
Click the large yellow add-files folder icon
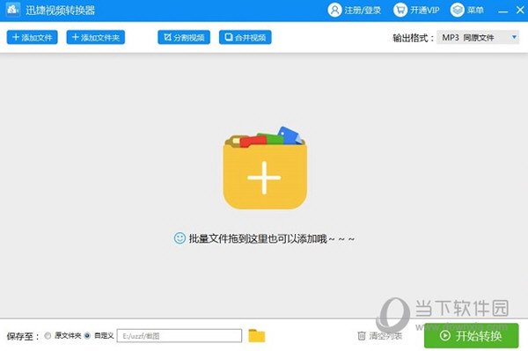coord(265,168)
